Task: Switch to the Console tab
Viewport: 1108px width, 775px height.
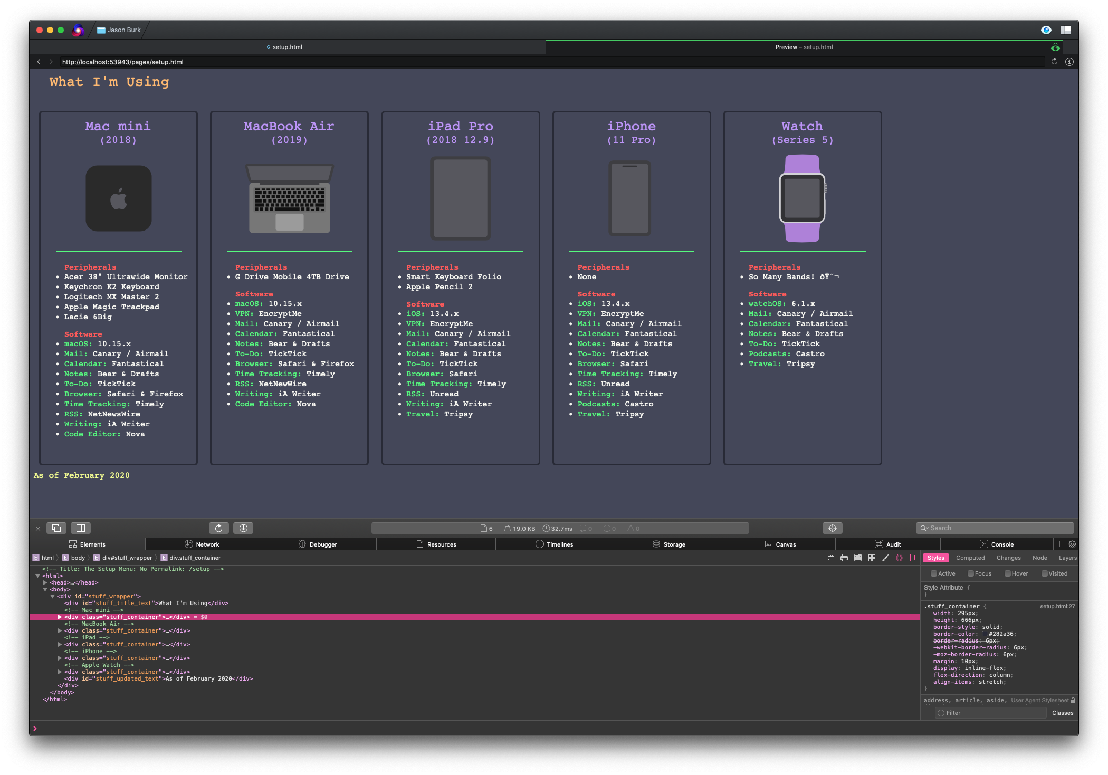Action: coord(997,544)
